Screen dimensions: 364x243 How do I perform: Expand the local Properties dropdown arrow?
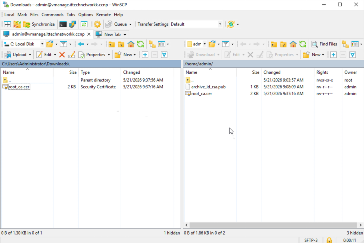click(x=109, y=55)
